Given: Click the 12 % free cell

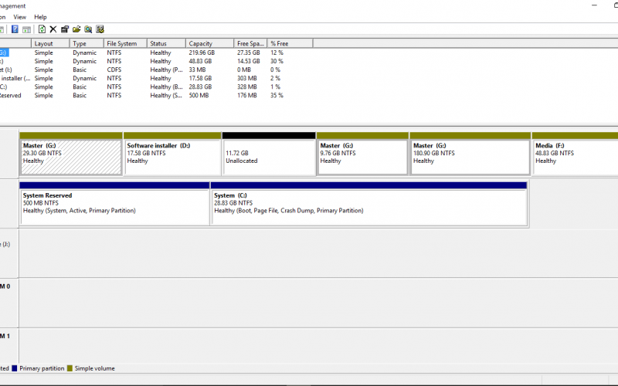Looking at the screenshot, I should click(277, 52).
